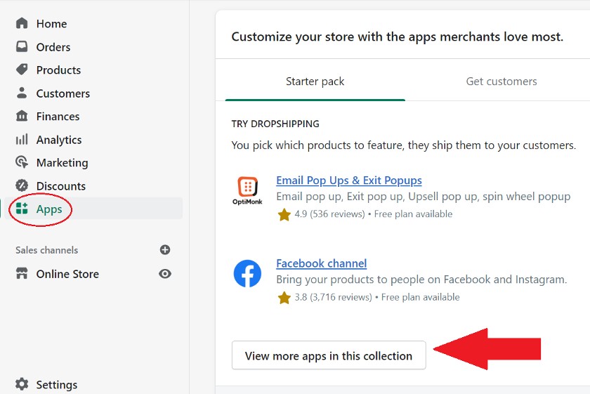Open the Home house icon
Image resolution: width=590 pixels, height=394 pixels.
click(x=22, y=23)
